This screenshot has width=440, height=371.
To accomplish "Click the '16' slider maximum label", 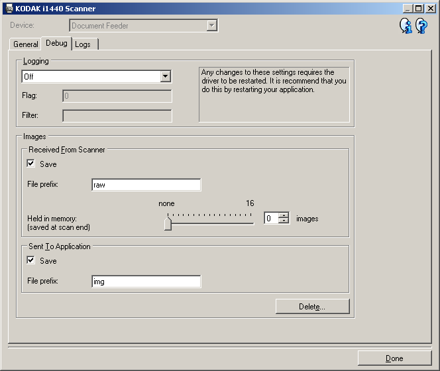I will click(x=250, y=203).
